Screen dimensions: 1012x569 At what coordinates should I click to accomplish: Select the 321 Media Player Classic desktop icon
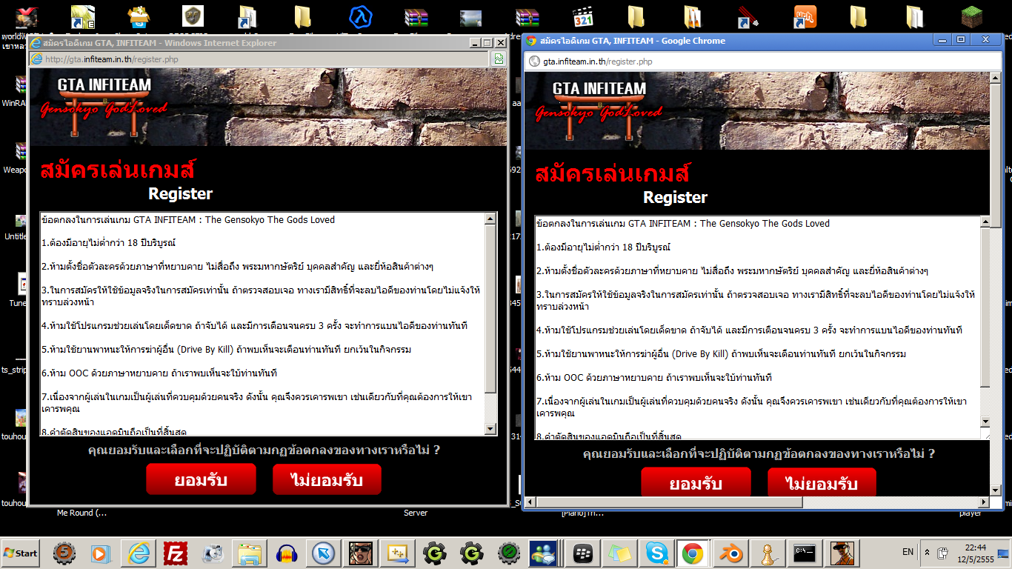pyautogui.click(x=583, y=16)
